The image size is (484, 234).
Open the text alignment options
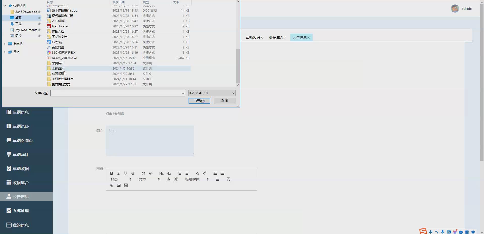click(217, 179)
